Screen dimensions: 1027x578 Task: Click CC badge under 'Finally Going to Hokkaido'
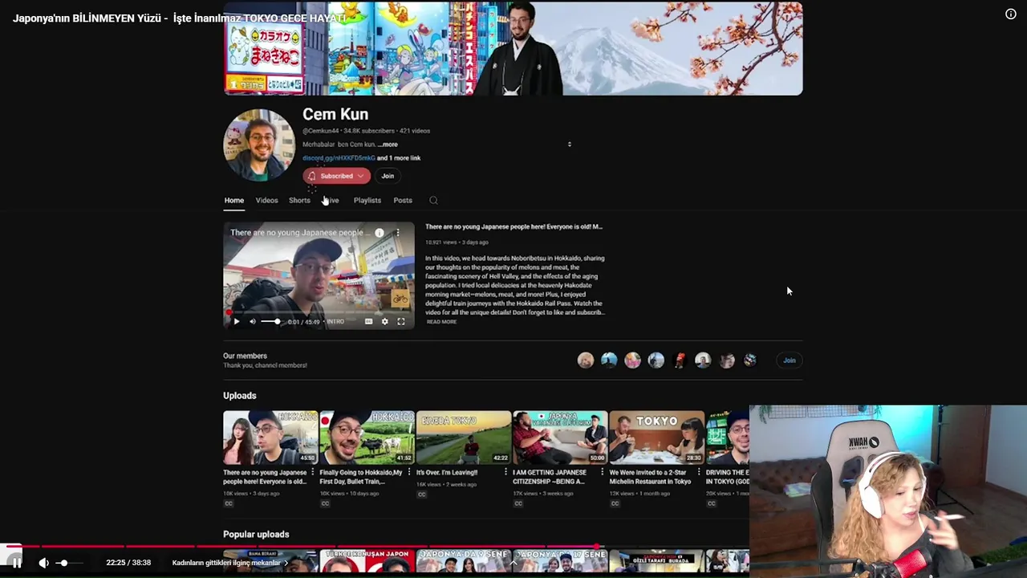tap(325, 504)
